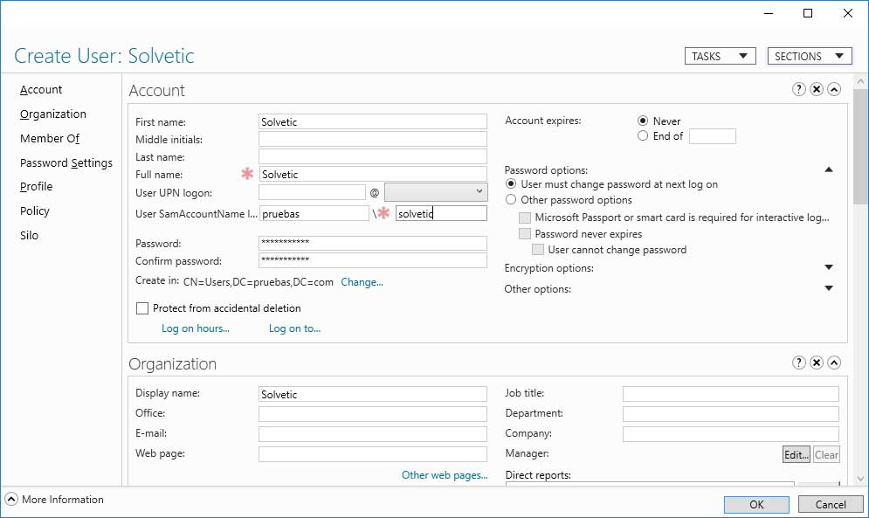The height and width of the screenshot is (518, 869).
Task: Go to Member Of in sidebar
Action: pos(50,138)
